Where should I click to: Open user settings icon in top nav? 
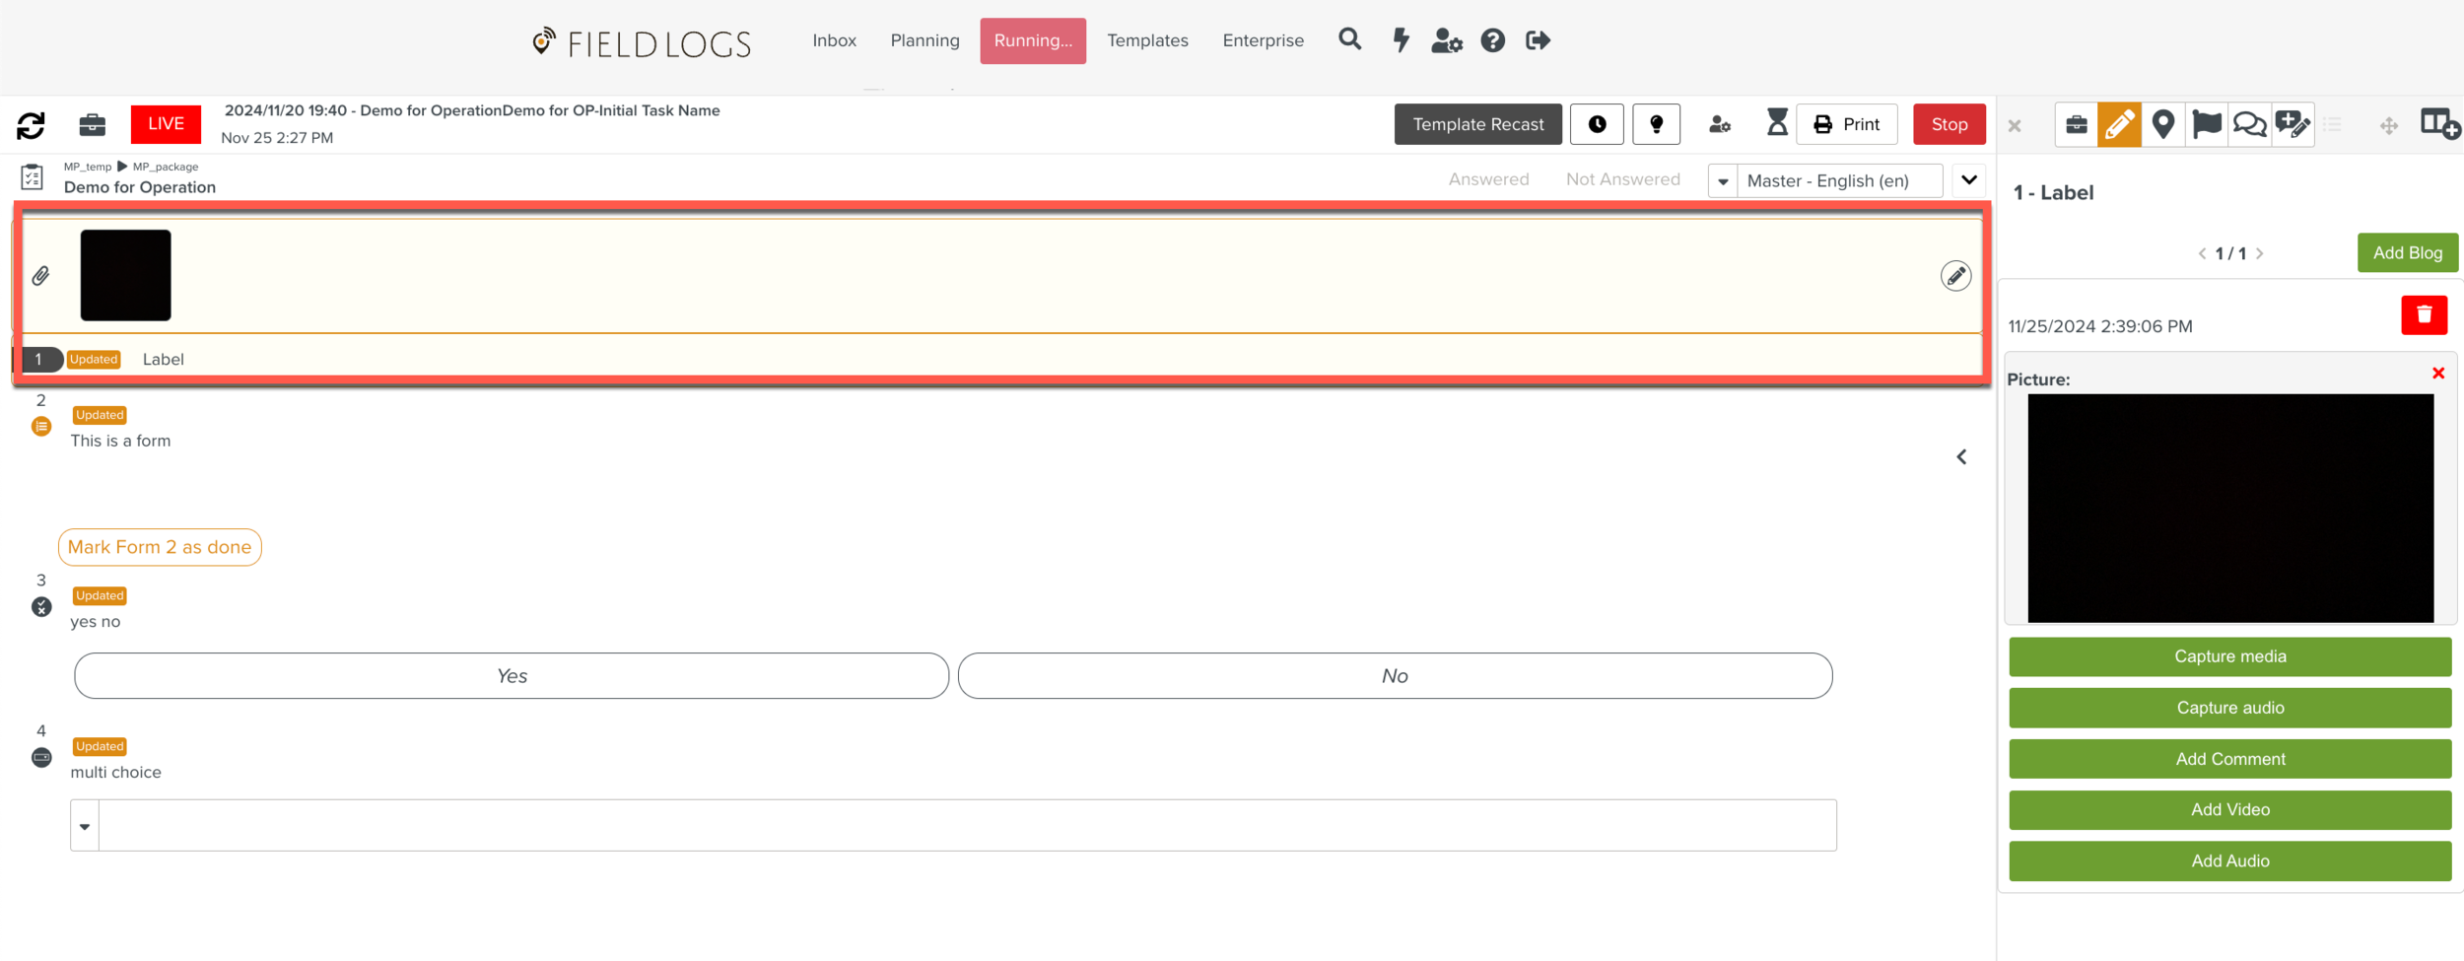coord(1446,40)
